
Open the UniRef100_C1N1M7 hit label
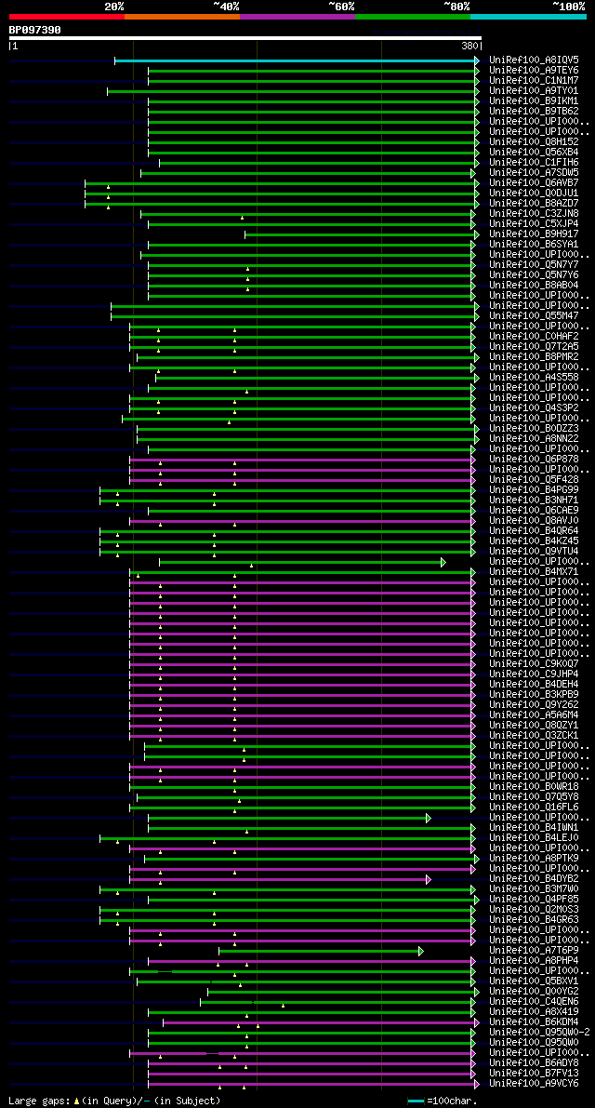(534, 81)
